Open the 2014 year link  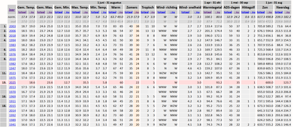[x=13, y=111]
